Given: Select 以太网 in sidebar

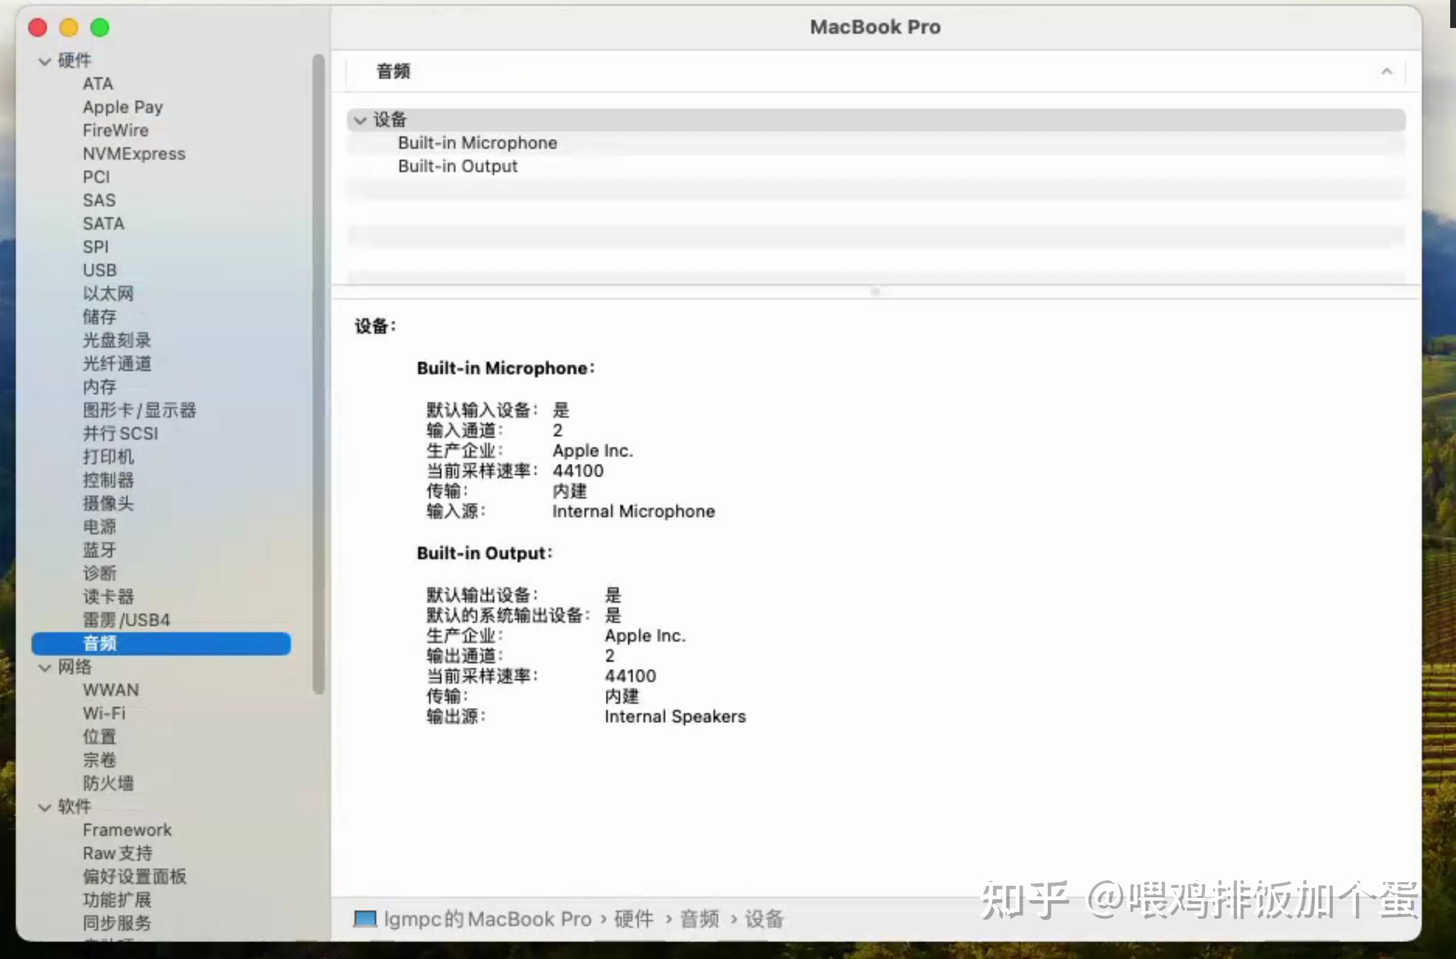Looking at the screenshot, I should click(108, 294).
